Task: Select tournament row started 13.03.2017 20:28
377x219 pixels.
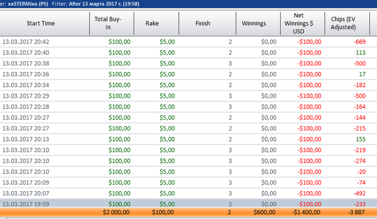Action: tap(188, 107)
